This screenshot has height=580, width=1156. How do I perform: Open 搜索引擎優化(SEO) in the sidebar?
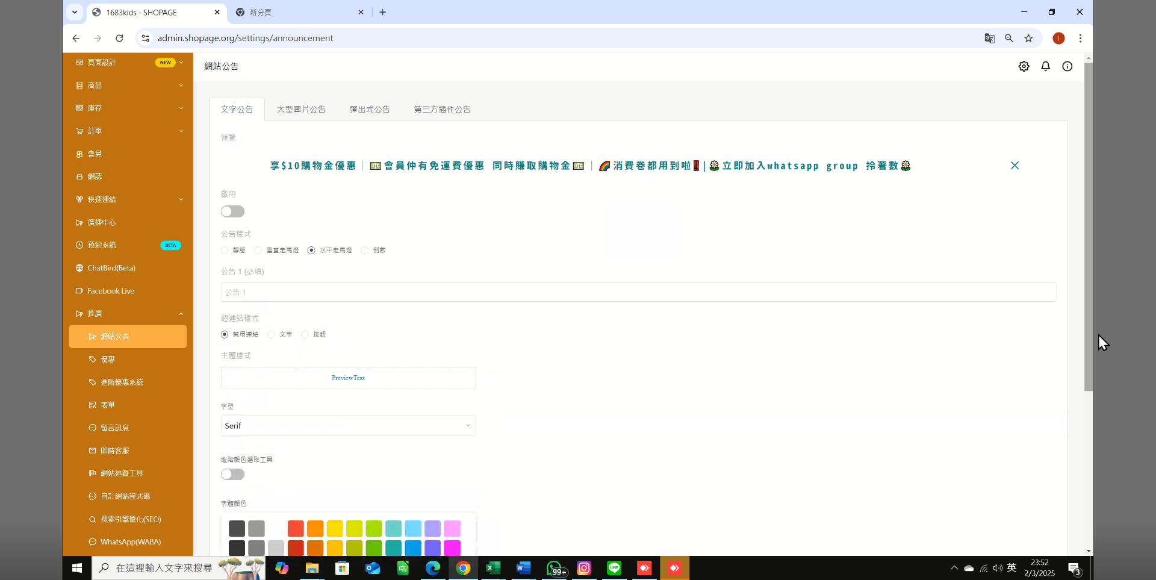[x=128, y=519]
